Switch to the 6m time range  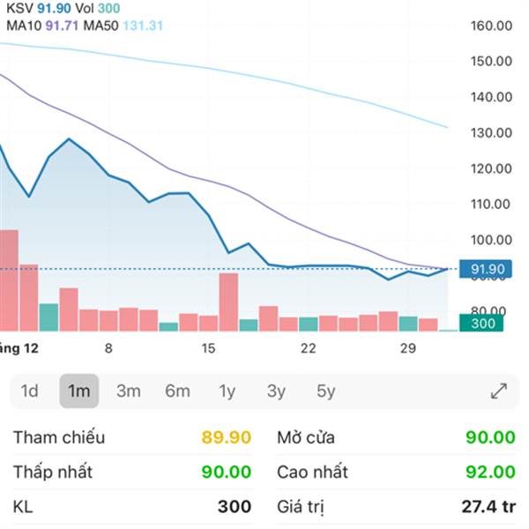(177, 391)
